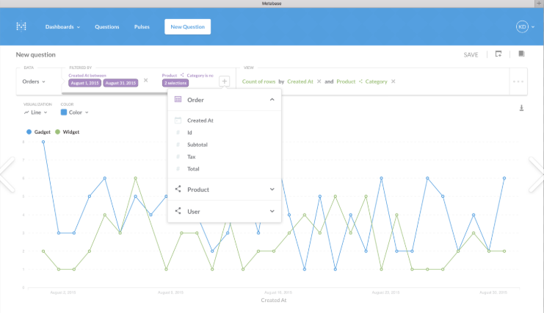
Task: Click the New Question button
Action: 187,27
